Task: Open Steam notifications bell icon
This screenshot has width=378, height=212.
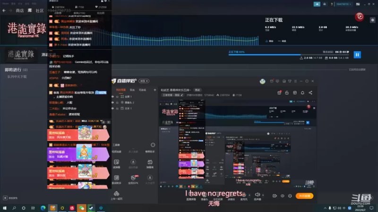Action: click(x=325, y=4)
